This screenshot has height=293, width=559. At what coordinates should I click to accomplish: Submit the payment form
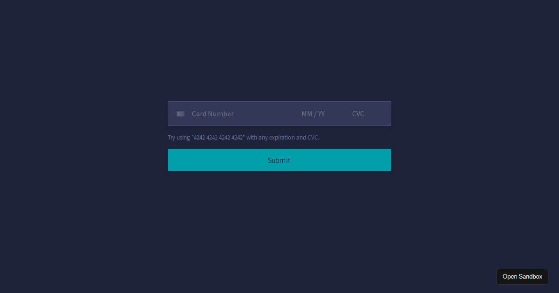[279, 160]
